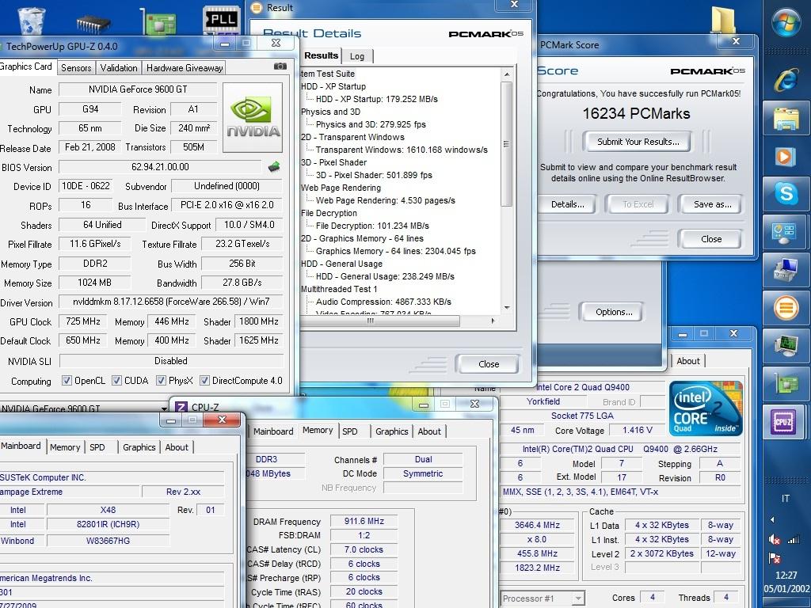Launch Internet Explorer from taskbar

(786, 81)
